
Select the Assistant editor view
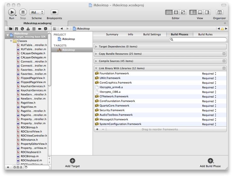(x=176, y=12)
